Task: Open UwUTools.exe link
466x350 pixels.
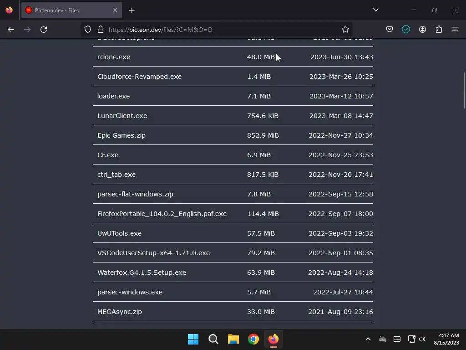Action: click(x=119, y=233)
